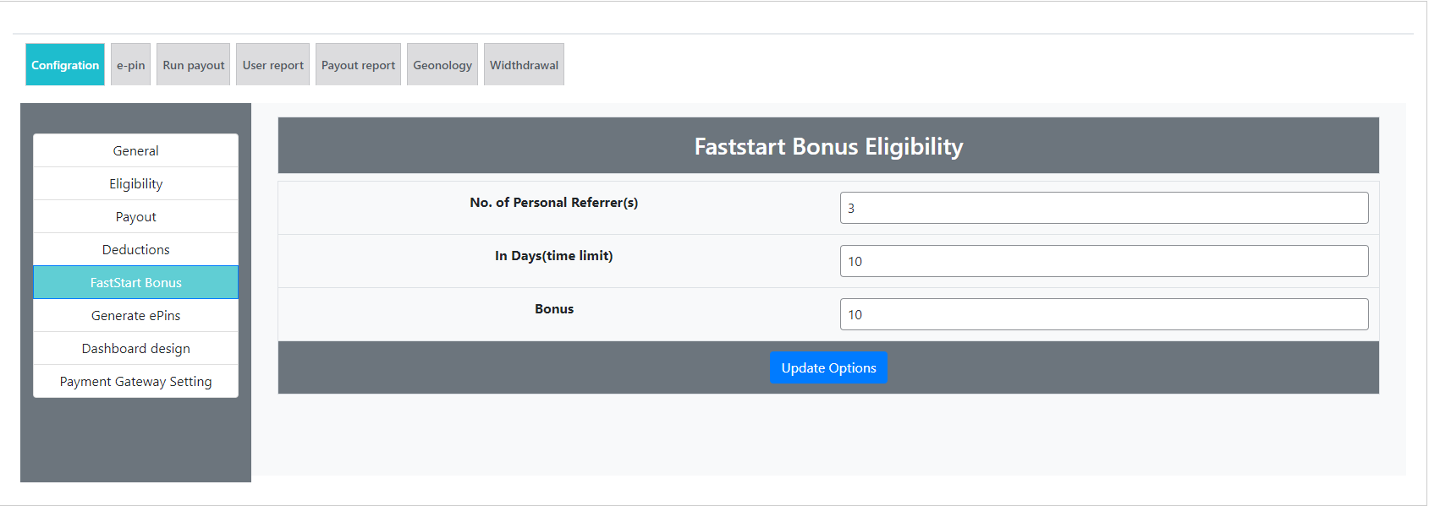The height and width of the screenshot is (506, 1429).
Task: Click the Faststart Bonus Eligibility heading
Action: click(x=828, y=146)
